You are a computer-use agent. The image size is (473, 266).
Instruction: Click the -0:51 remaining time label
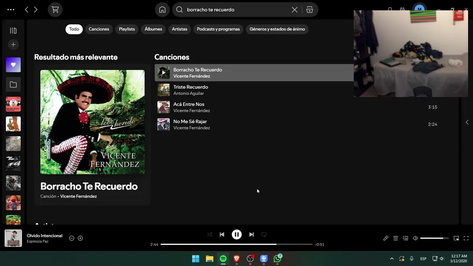coord(320,245)
